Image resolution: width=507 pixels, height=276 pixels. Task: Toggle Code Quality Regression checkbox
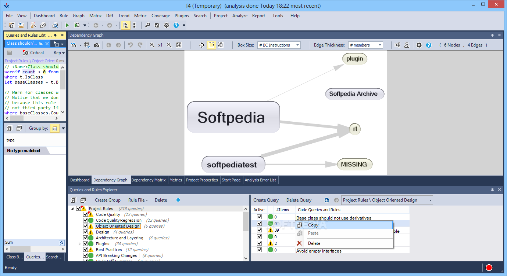(86, 220)
